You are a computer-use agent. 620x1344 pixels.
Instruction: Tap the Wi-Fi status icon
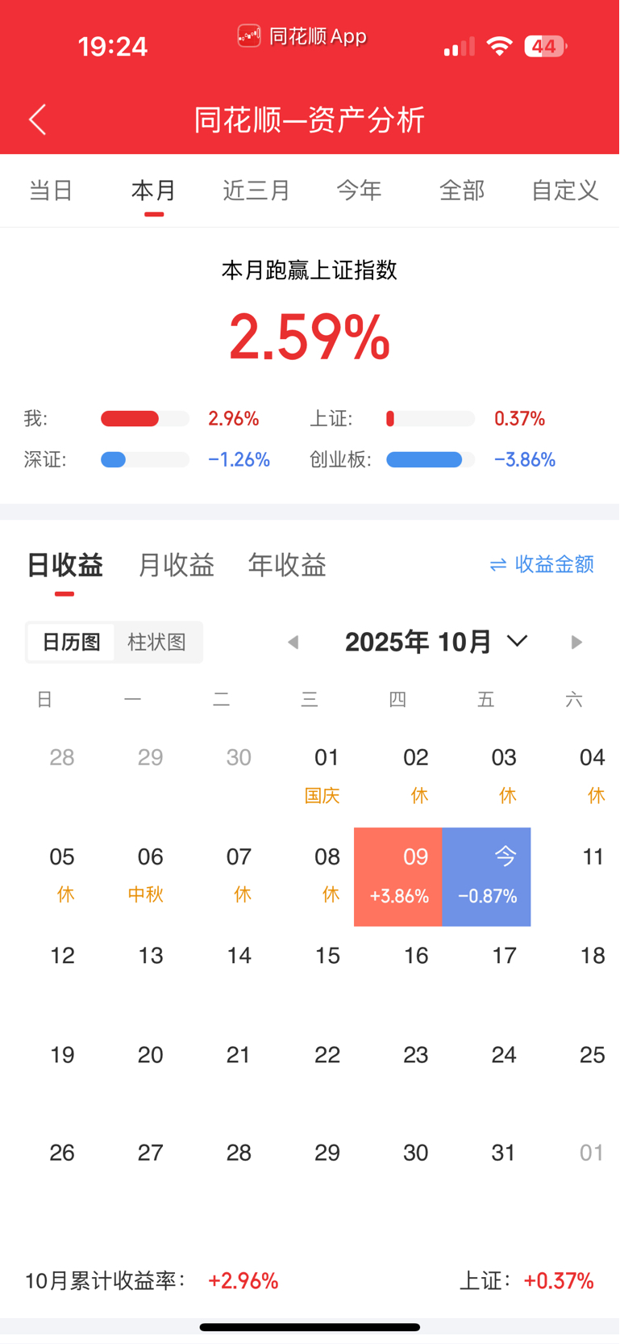click(x=500, y=47)
